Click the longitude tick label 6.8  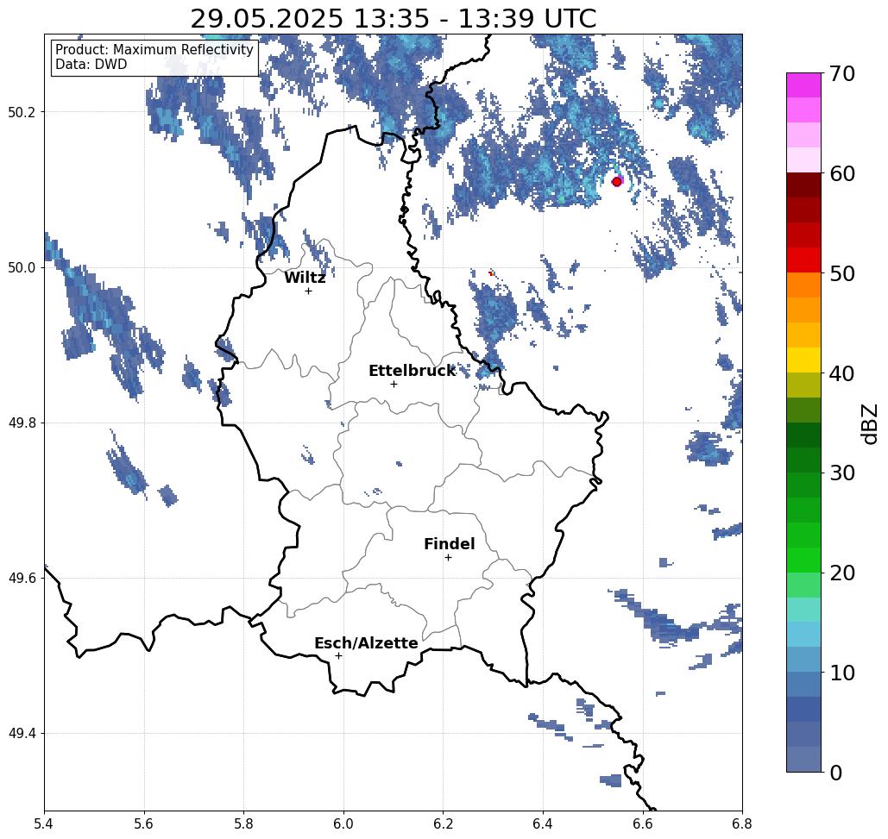point(742,823)
